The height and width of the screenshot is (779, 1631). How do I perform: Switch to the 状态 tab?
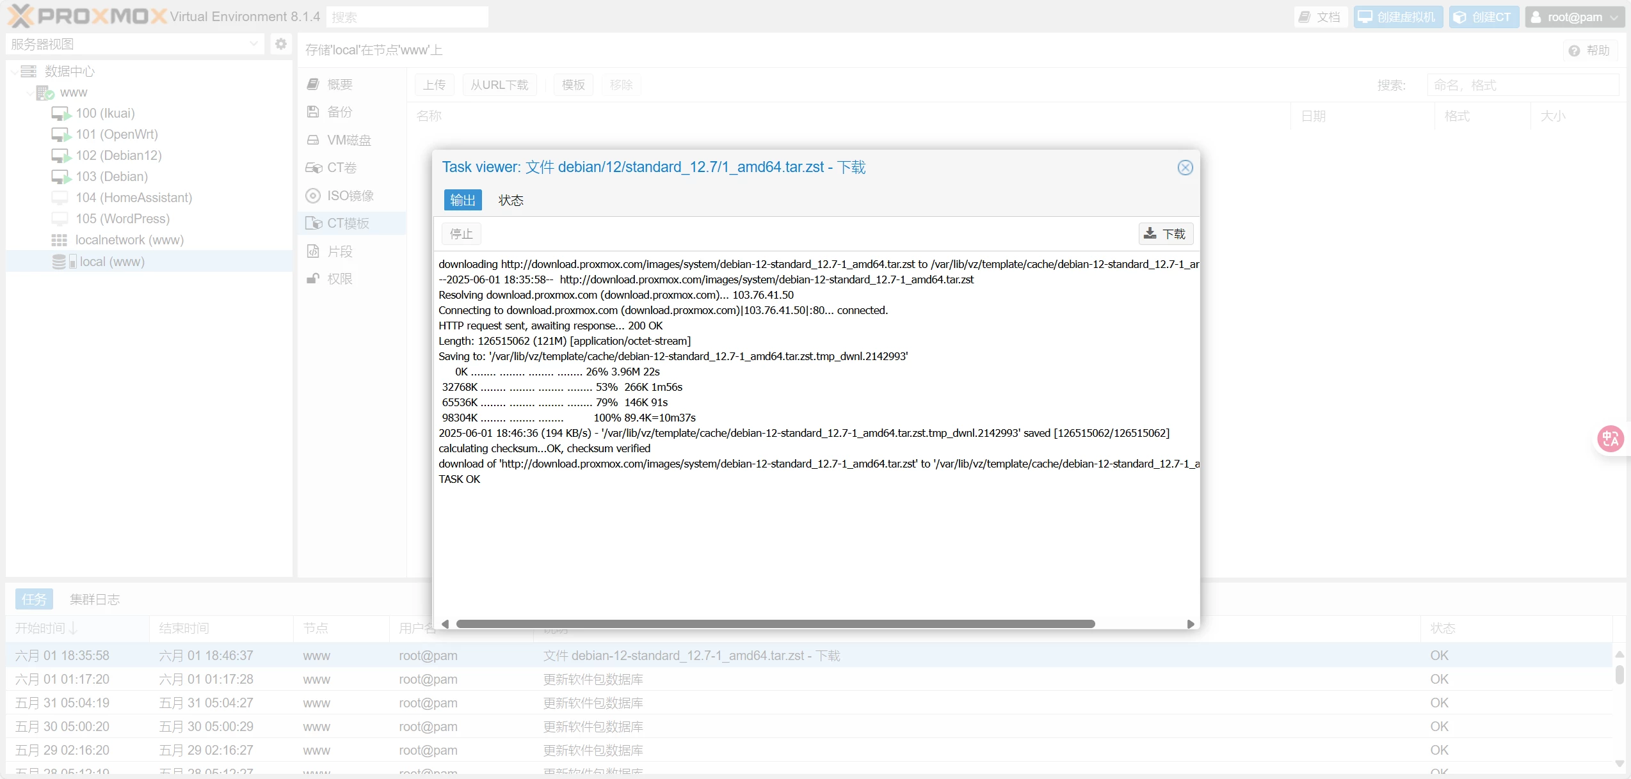coord(510,201)
